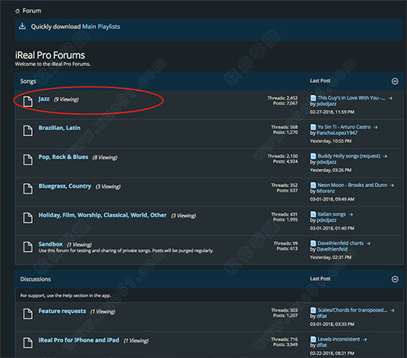Open Neon Moon - Brooks and Dunn thread
The image size is (407, 358).
coord(353,185)
